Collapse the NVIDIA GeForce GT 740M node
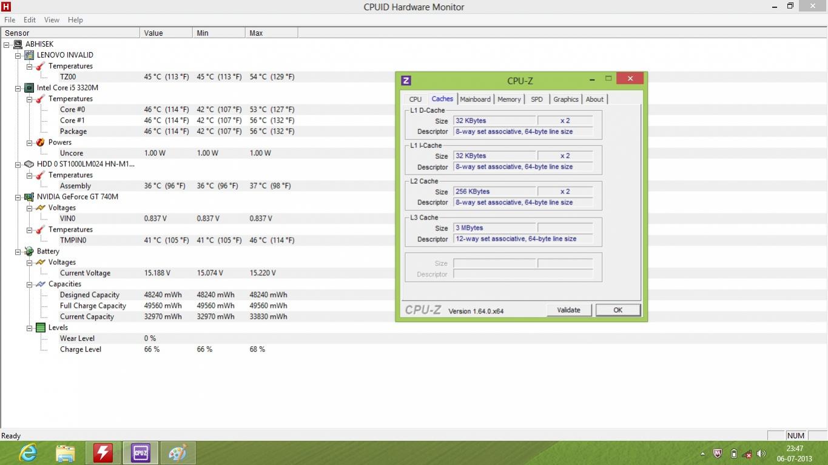828x465 pixels. point(18,197)
